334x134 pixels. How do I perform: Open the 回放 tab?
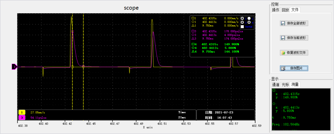click(285, 10)
